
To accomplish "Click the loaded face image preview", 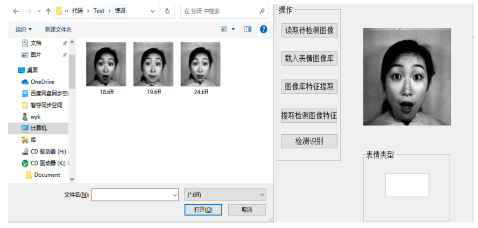I will [407, 77].
